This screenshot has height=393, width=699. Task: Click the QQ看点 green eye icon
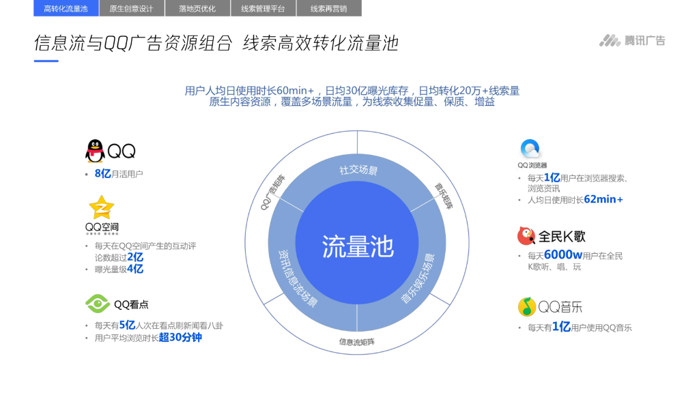coord(98,304)
